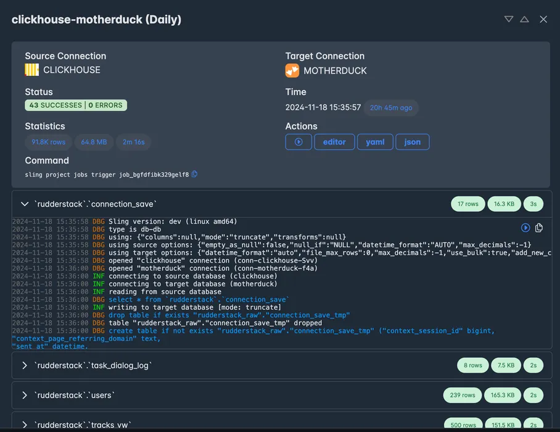Expand the tracks_vw stream

pyautogui.click(x=25, y=425)
